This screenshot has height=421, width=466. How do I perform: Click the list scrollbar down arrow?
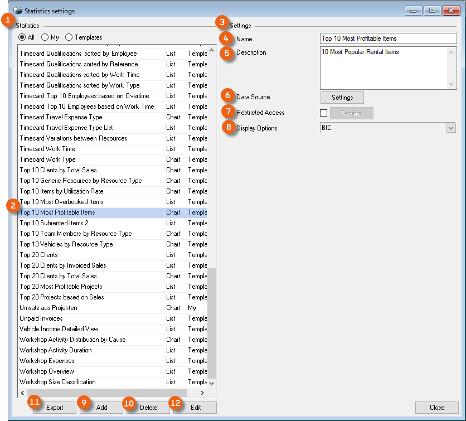click(211, 383)
